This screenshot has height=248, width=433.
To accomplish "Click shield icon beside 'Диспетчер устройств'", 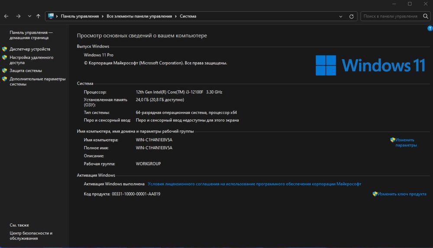I will (x=4, y=49).
